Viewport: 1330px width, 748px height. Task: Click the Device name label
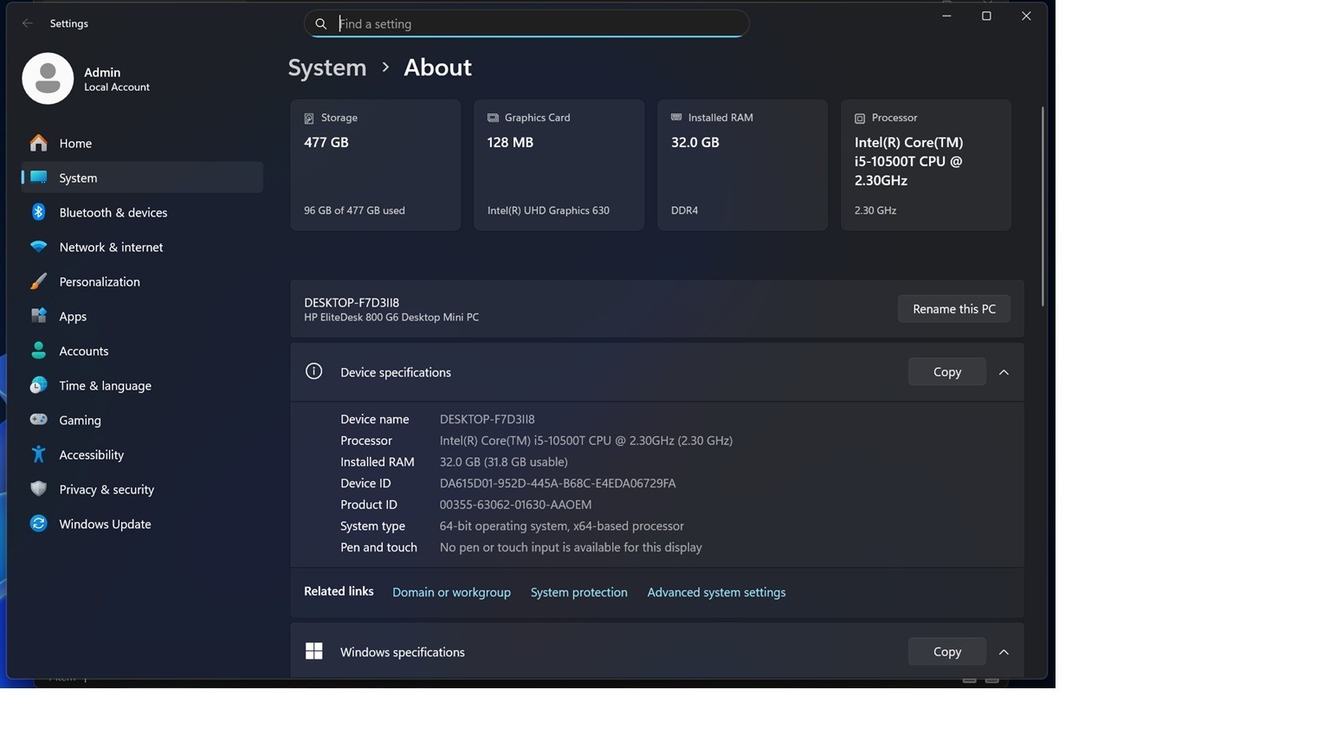click(x=374, y=419)
